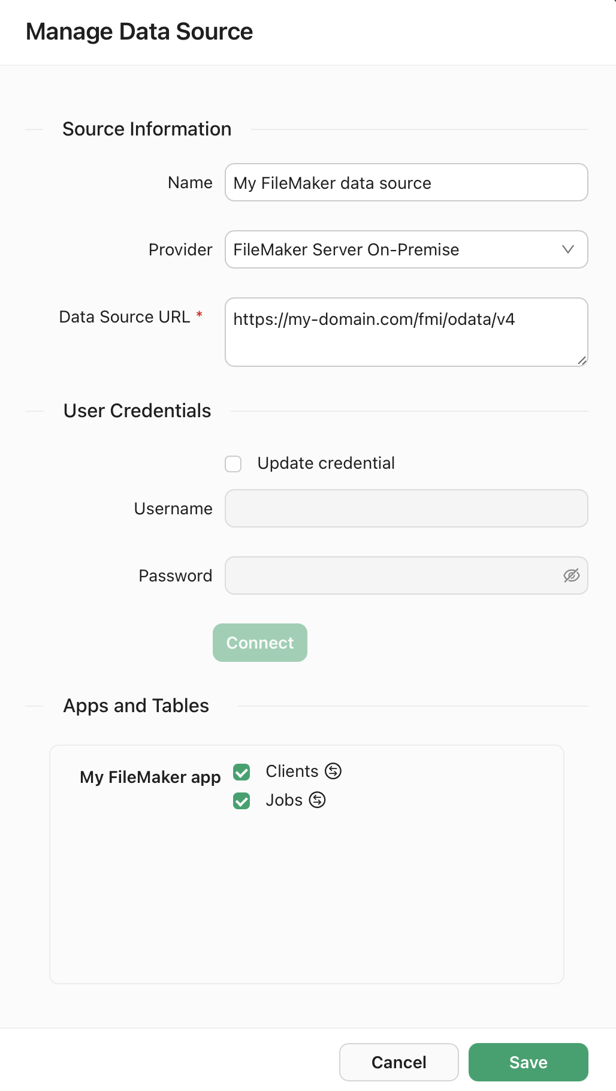The image size is (616, 1091).
Task: Cancel the Manage Data Source dialog
Action: click(398, 1062)
